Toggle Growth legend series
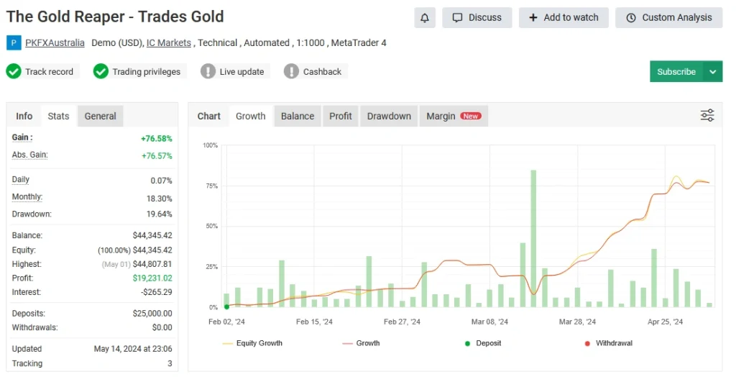The width and height of the screenshot is (736, 377). 361,343
